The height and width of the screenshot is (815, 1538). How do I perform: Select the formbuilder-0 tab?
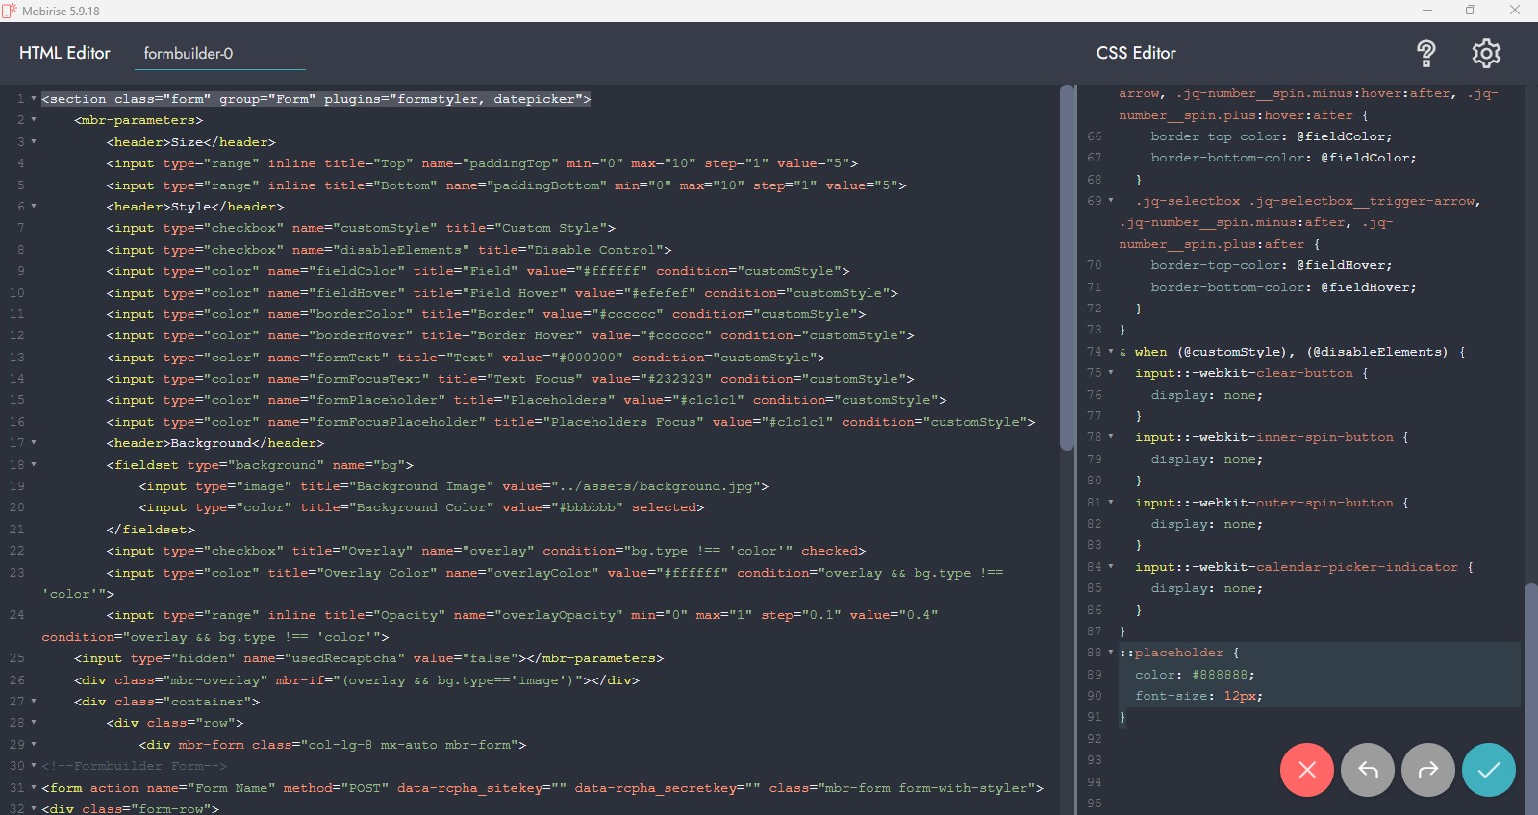189,54
